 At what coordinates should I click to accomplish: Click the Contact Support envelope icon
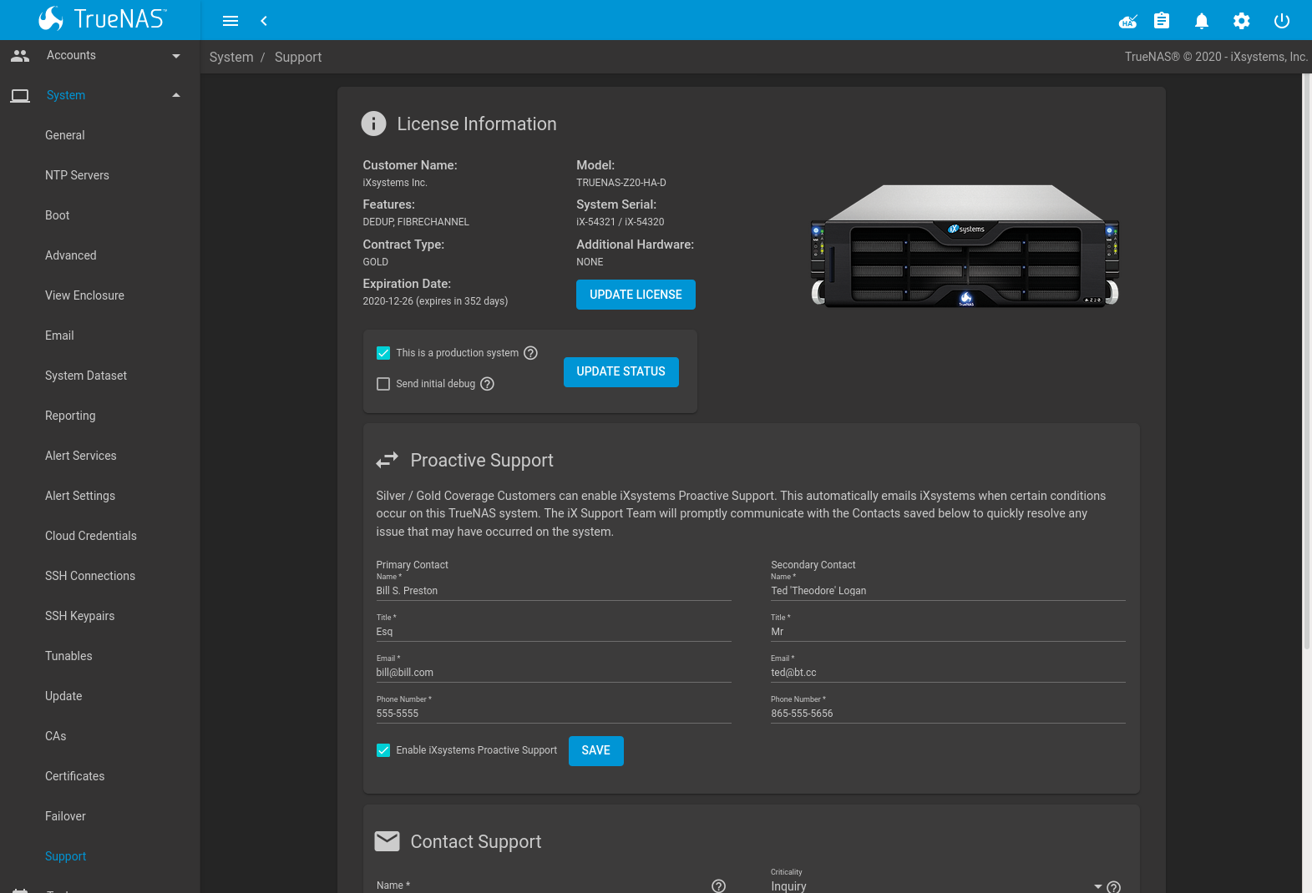click(x=387, y=841)
